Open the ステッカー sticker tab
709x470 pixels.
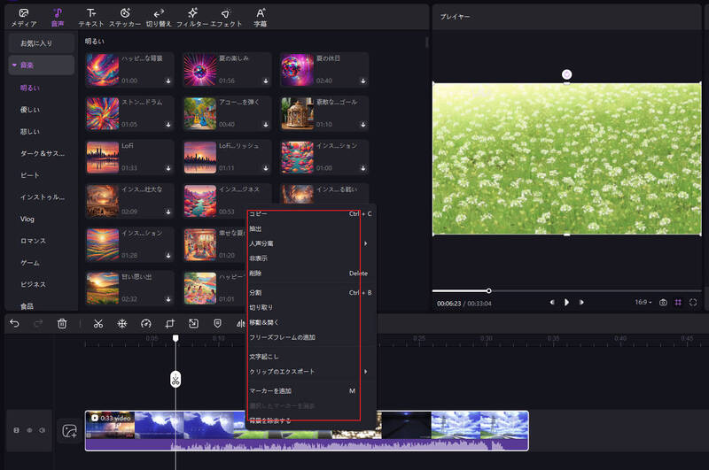point(125,18)
